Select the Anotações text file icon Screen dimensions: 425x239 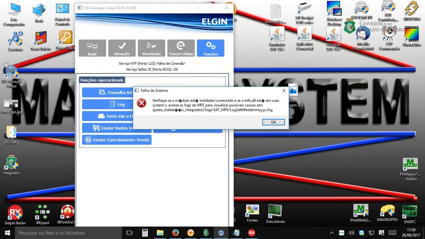pyautogui.click(x=276, y=14)
